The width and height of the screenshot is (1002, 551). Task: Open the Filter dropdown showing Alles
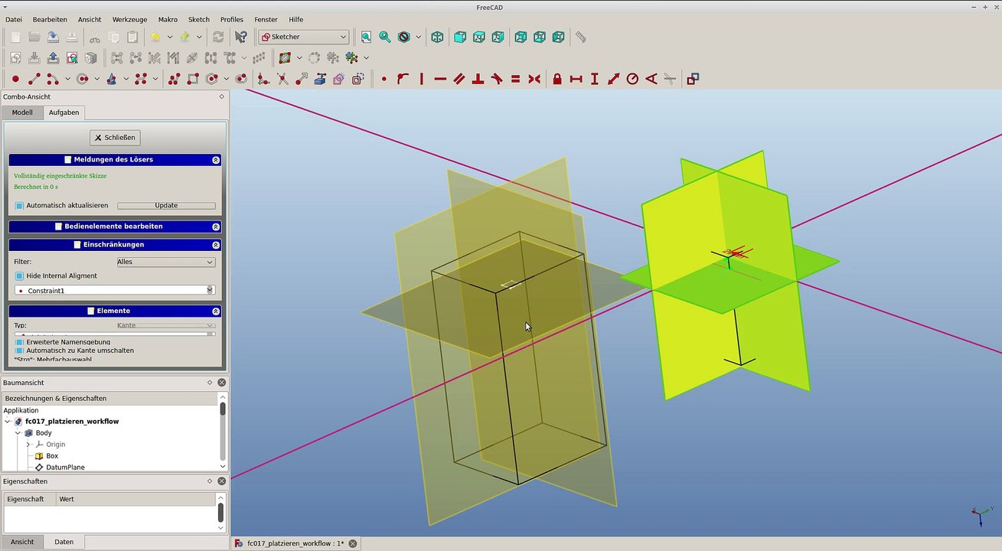point(165,262)
